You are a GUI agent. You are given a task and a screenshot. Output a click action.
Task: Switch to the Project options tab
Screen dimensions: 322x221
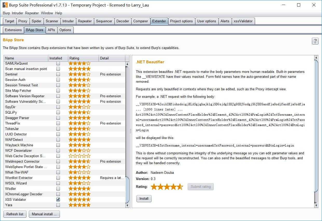[x=181, y=21]
